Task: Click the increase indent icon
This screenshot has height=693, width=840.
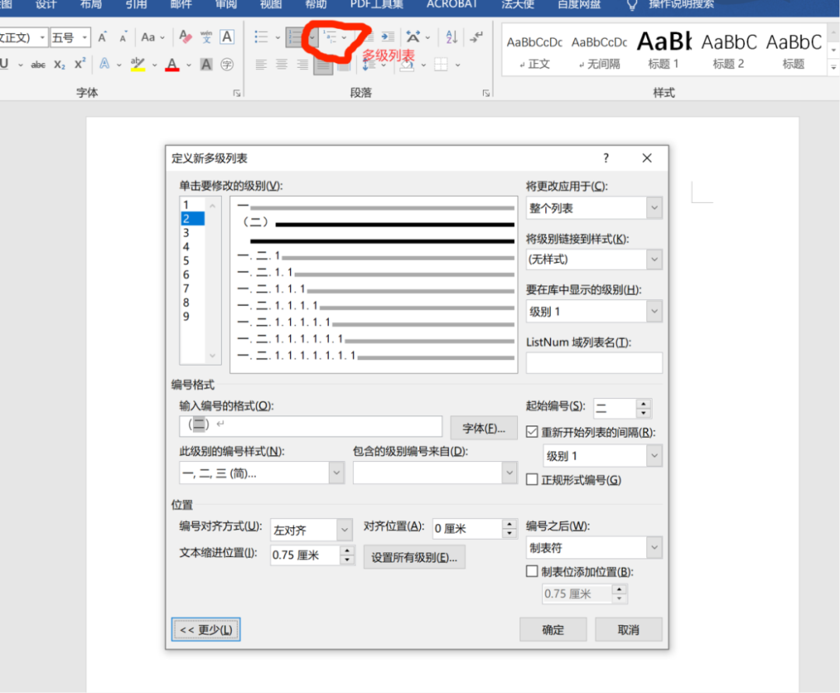Action: click(387, 37)
